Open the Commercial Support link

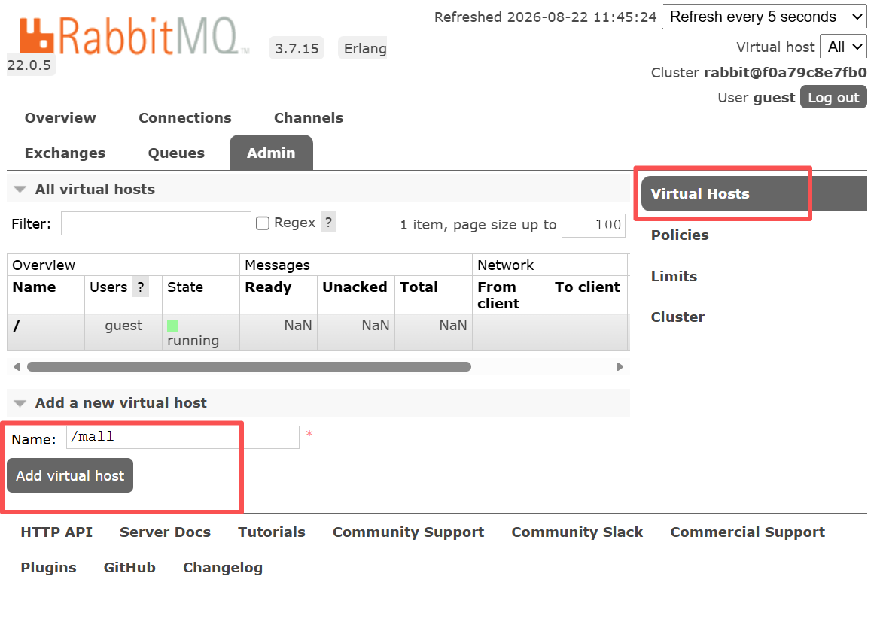748,532
